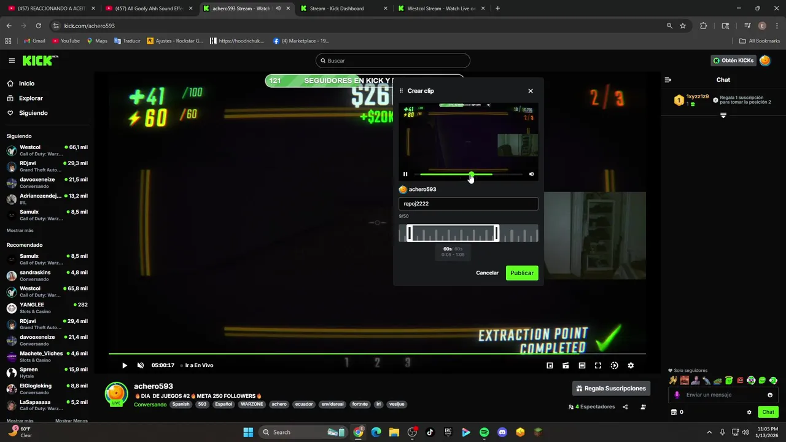Click the left clip trim handle
Viewport: 786px width, 442px height.
click(x=410, y=233)
